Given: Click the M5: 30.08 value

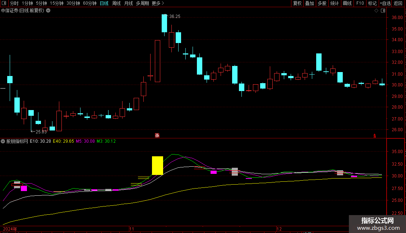Looking at the screenshot, I should (x=85, y=141).
